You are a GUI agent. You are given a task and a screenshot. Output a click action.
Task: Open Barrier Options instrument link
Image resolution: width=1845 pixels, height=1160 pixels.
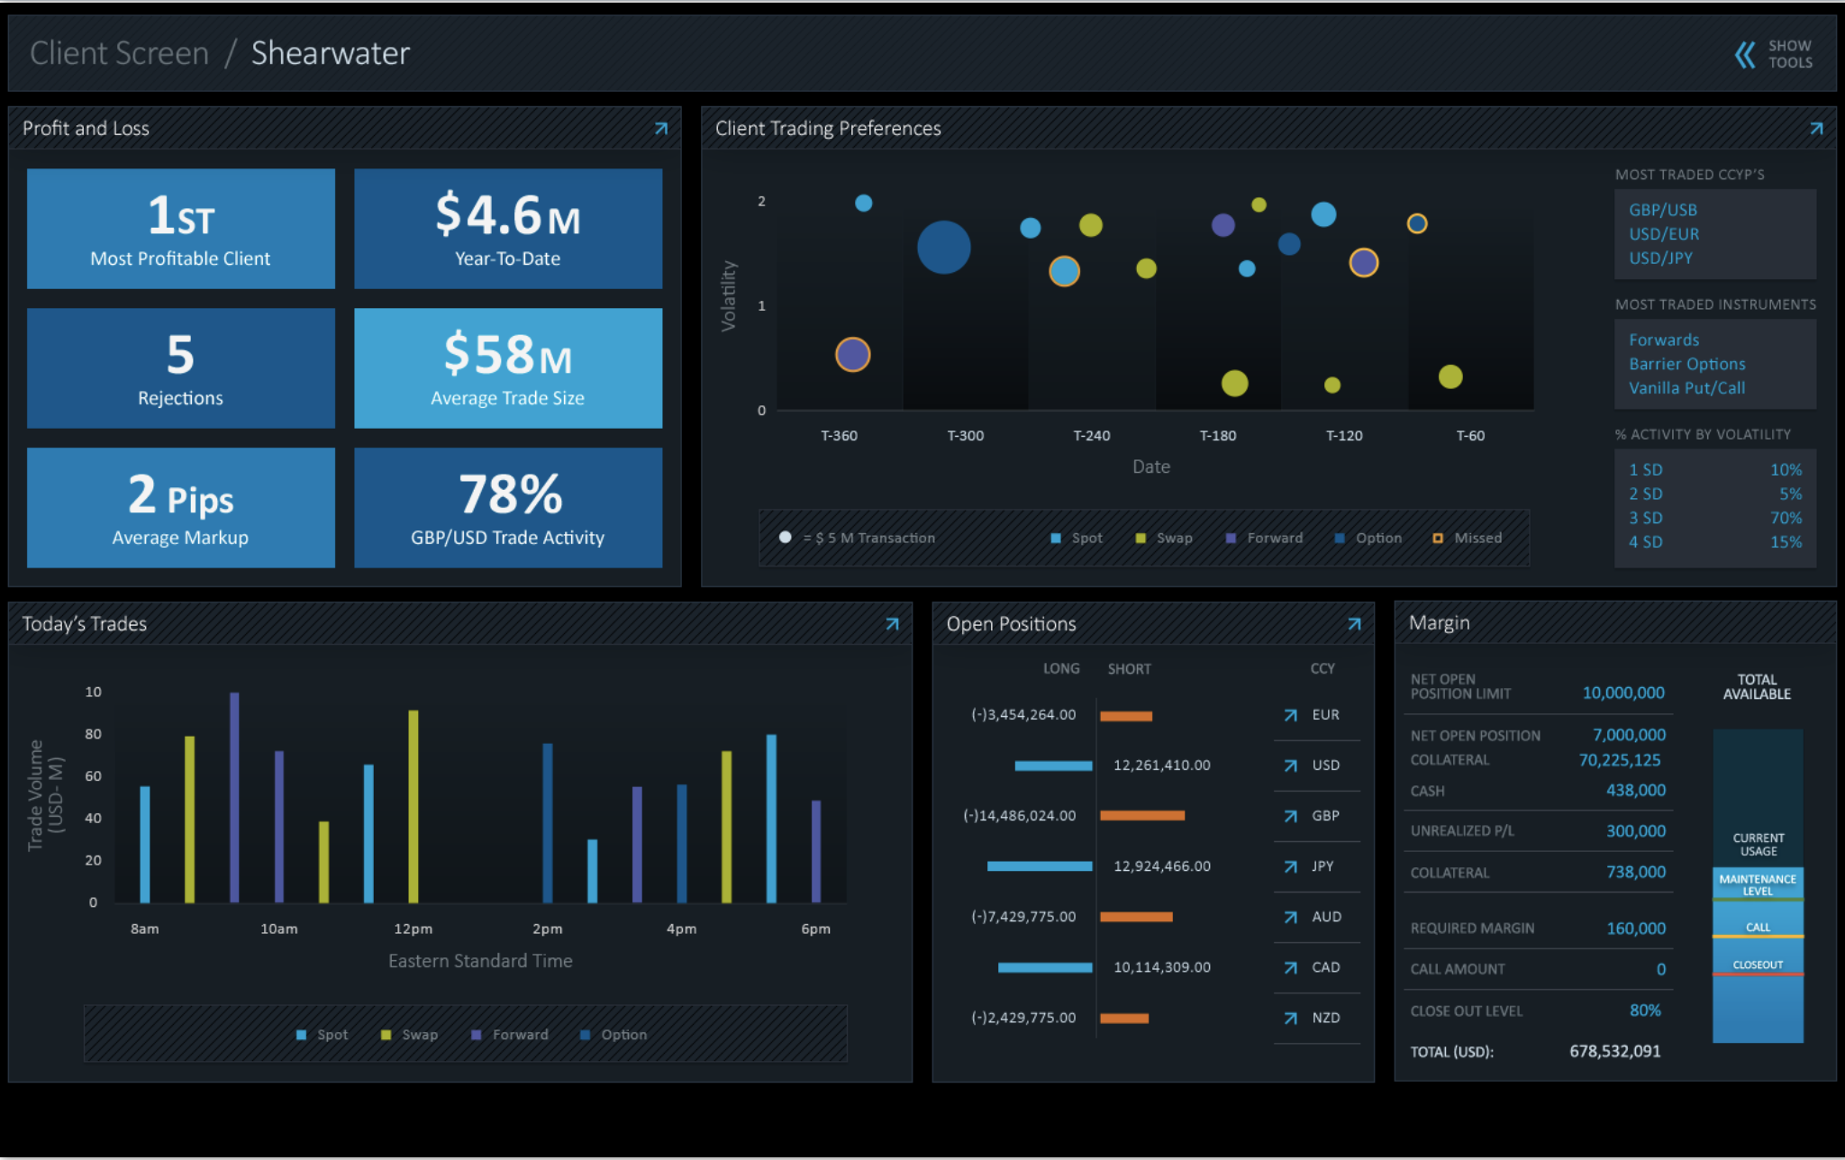pos(1686,364)
